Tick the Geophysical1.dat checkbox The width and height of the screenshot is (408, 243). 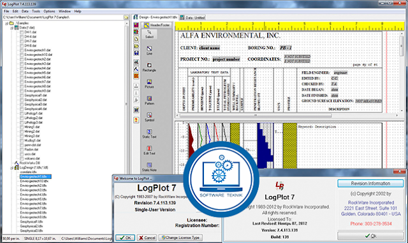(x=22, y=95)
